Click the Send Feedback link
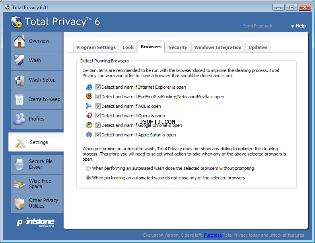 click(x=258, y=26)
